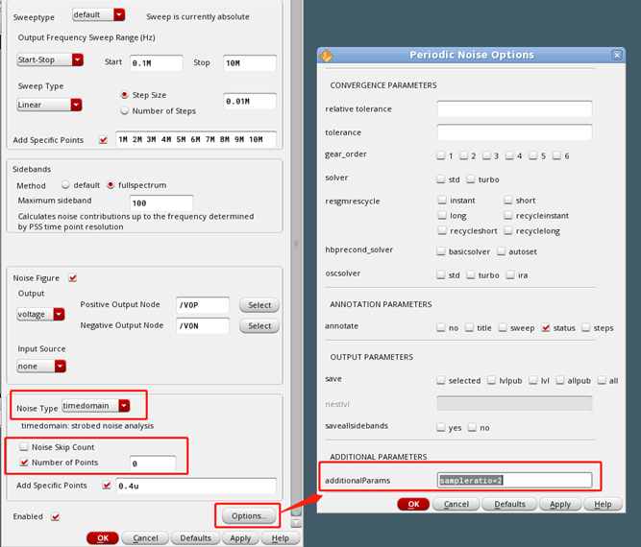This screenshot has height=547, width=641.
Task: Click the Options... button
Action: pos(248,515)
